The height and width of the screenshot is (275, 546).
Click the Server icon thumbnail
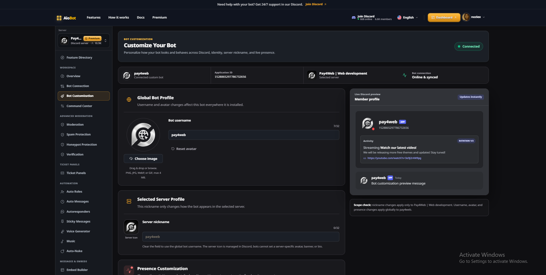pyautogui.click(x=131, y=227)
